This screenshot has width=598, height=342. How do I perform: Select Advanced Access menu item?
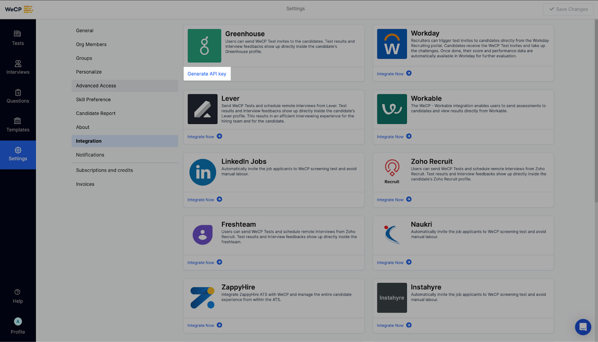tap(125, 86)
